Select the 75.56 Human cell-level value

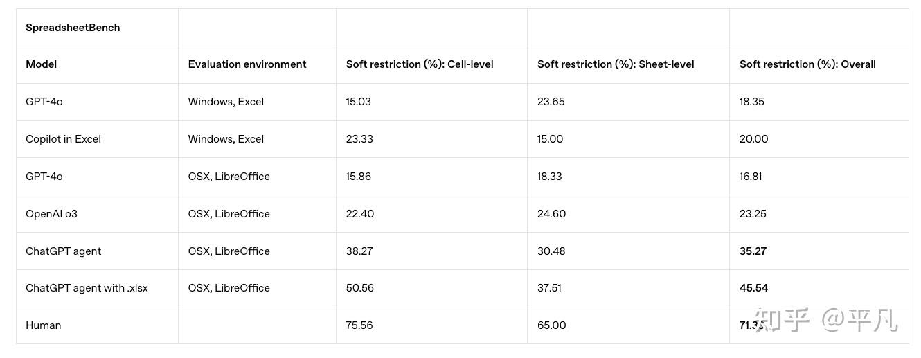tap(359, 325)
